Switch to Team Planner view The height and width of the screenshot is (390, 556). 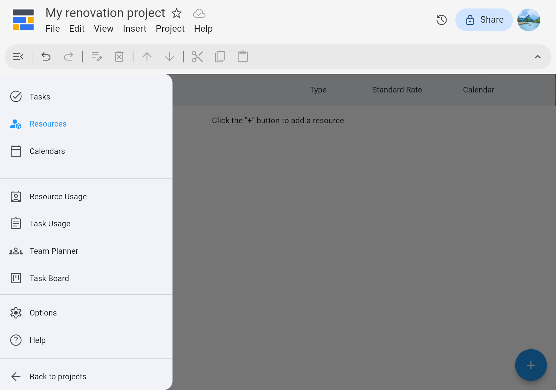[54, 251]
